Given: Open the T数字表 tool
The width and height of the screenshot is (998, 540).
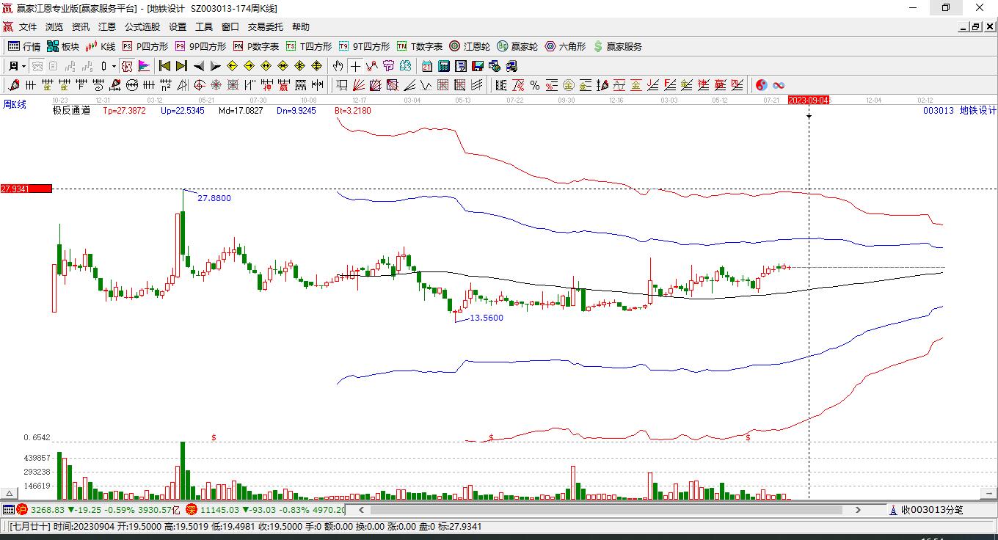Looking at the screenshot, I should point(420,46).
